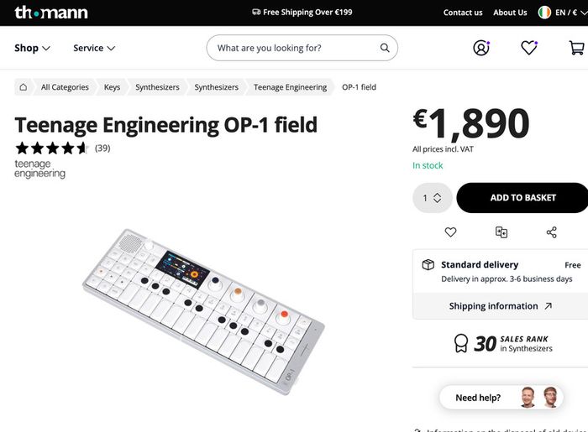Go to home via breadcrumb house icon
This screenshot has height=432, width=588.
click(x=24, y=87)
